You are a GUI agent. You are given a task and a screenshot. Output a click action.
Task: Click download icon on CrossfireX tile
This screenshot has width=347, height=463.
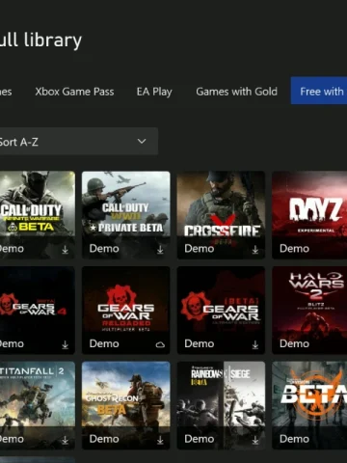click(x=255, y=250)
